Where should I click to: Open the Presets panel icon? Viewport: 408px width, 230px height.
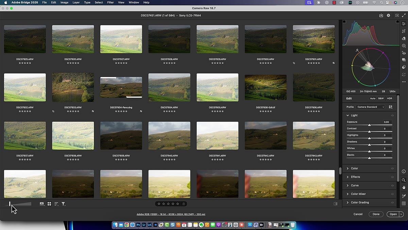[x=404, y=67]
